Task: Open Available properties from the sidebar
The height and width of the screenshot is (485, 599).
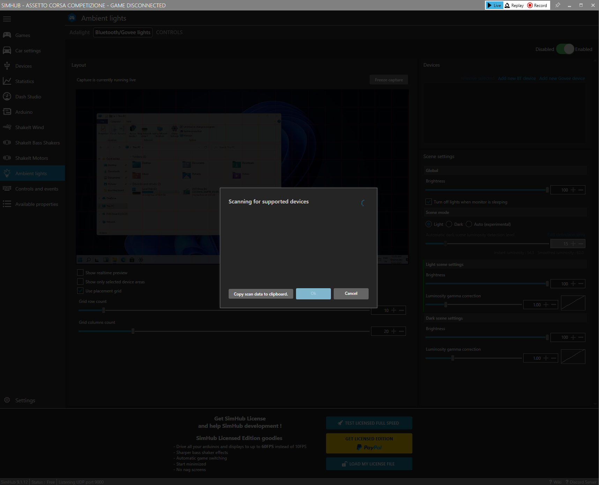Action: click(37, 204)
